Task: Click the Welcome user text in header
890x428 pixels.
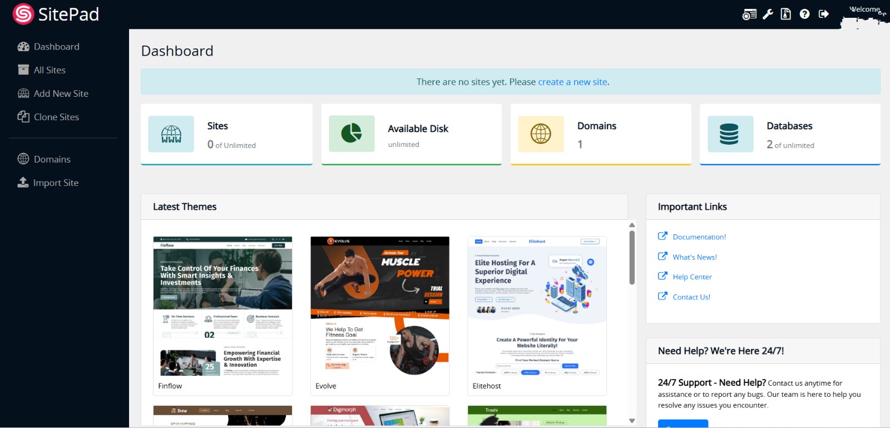Action: [865, 10]
